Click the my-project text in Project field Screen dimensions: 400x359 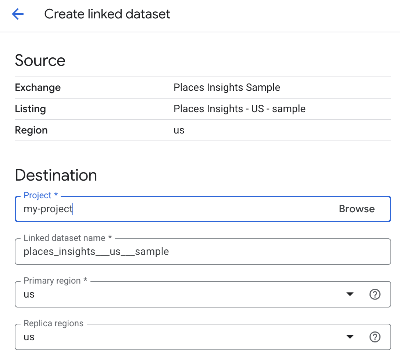pyautogui.click(x=47, y=209)
